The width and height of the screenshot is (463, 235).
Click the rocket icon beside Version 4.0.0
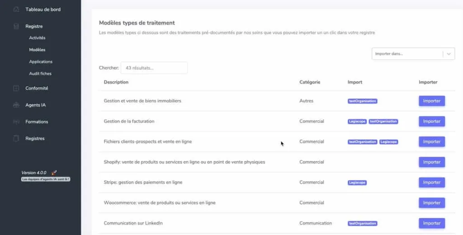point(54,173)
